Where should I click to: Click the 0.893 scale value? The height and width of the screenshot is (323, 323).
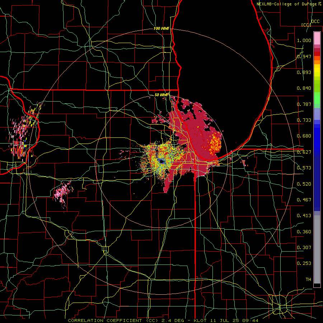pyautogui.click(x=304, y=72)
